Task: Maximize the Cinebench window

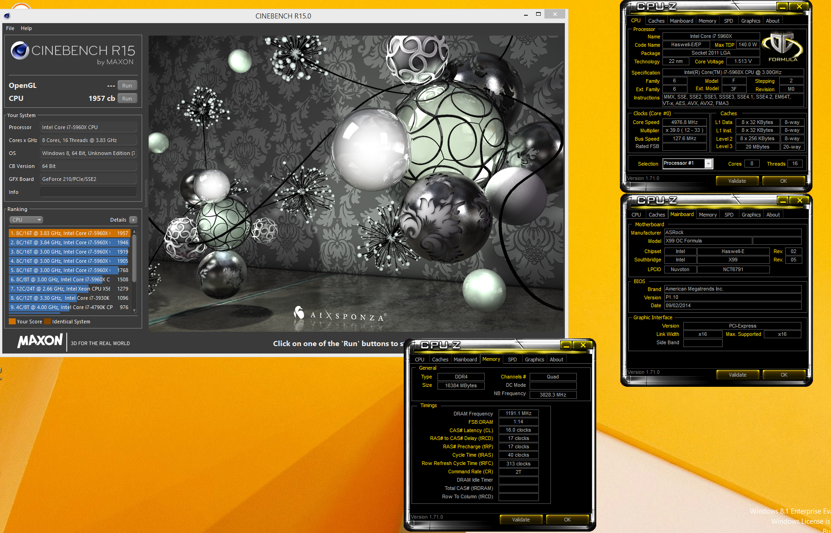Action: pos(538,14)
